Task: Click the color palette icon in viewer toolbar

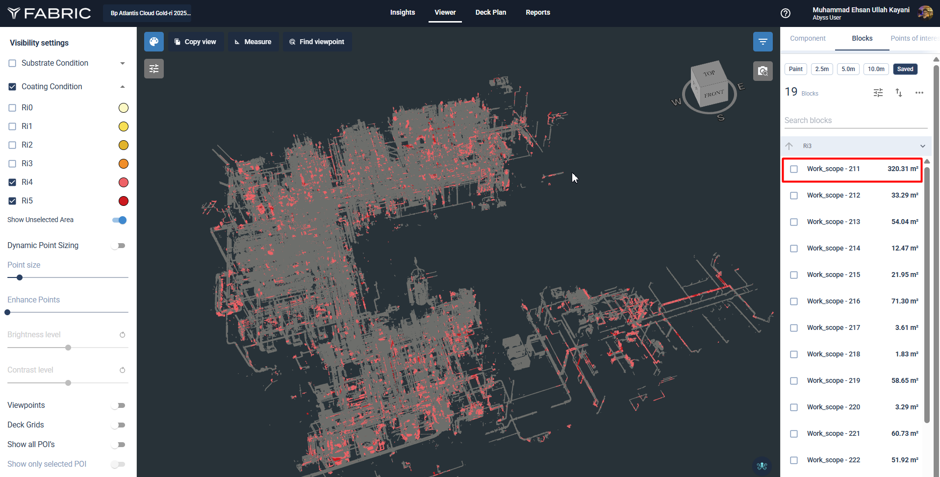Action: point(154,42)
